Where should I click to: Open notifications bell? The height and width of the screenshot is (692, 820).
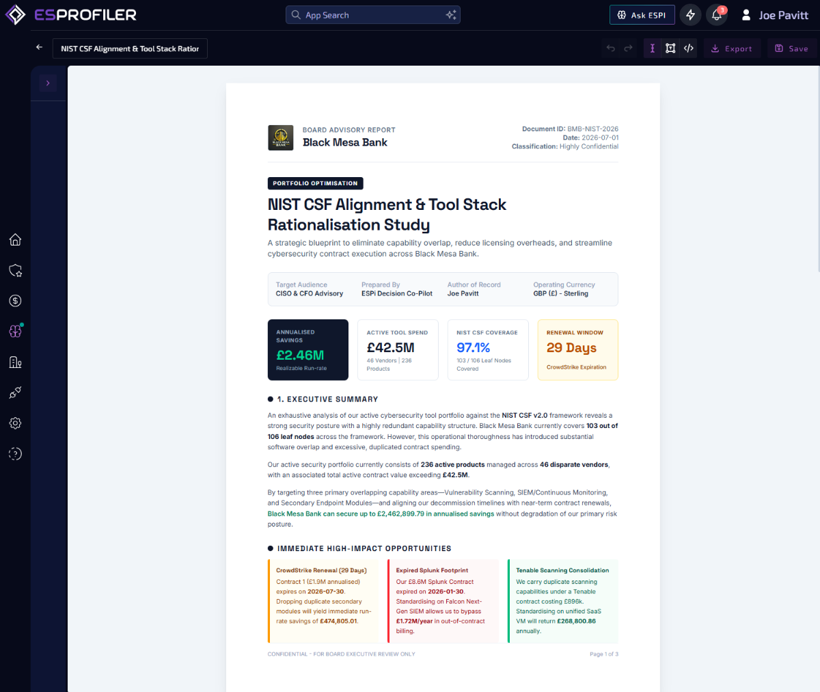pos(717,15)
